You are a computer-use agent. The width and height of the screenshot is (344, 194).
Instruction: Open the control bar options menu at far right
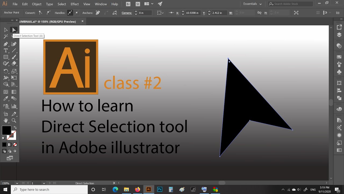pos(338,13)
